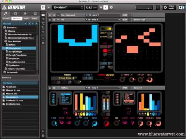
Task: Click the gear icon at bottom of vertical toolbar
Action: [x=43, y=136]
